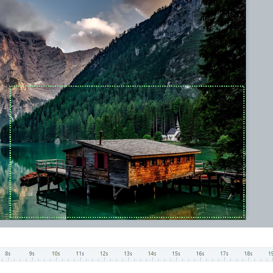Select the top edge of green dotted frame
The height and width of the screenshot is (273, 273).
(127, 86)
